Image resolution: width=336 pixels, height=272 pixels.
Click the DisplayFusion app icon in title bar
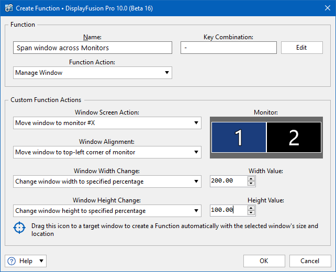point(9,8)
